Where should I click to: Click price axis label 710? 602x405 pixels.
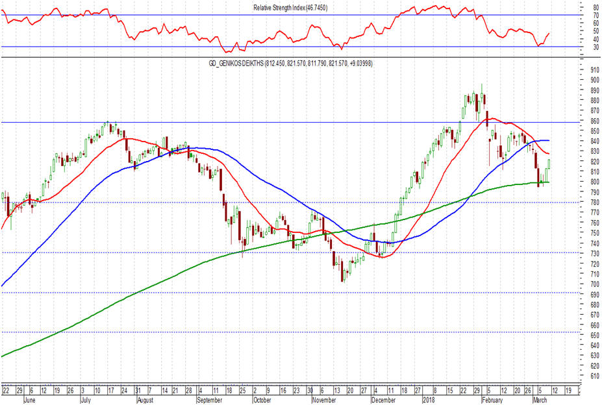pyautogui.click(x=595, y=274)
